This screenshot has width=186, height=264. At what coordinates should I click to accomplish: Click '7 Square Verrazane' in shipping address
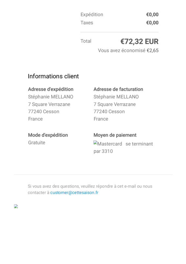pos(49,104)
